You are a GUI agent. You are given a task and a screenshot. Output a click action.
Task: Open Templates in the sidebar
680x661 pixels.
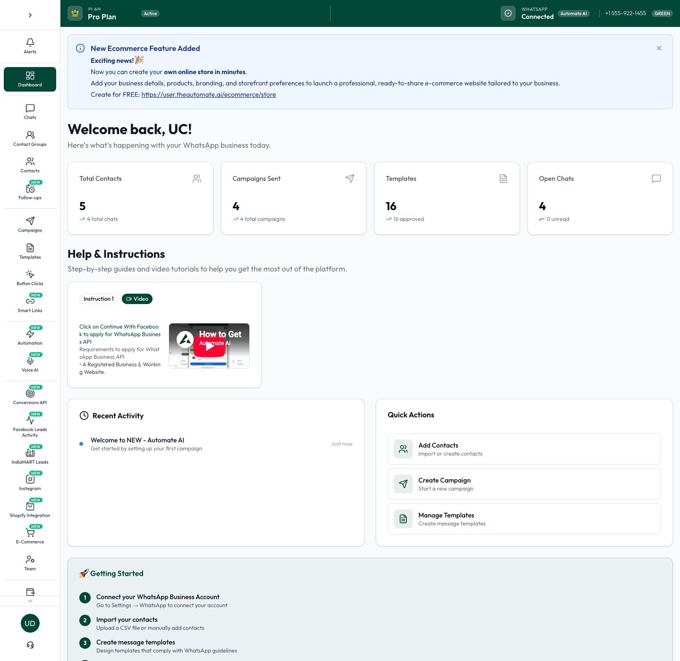[30, 252]
